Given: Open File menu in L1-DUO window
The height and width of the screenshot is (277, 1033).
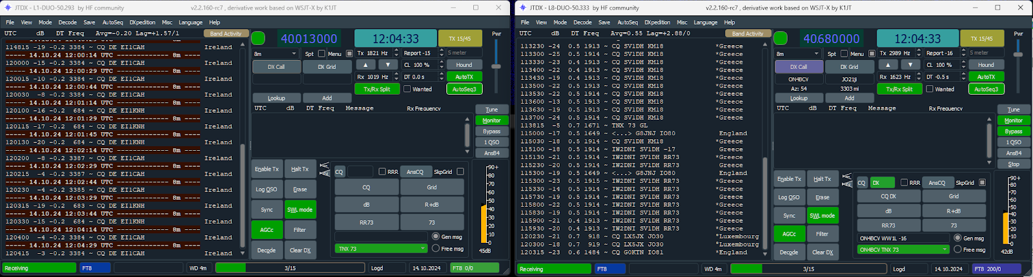Looking at the screenshot, I should [10, 23].
